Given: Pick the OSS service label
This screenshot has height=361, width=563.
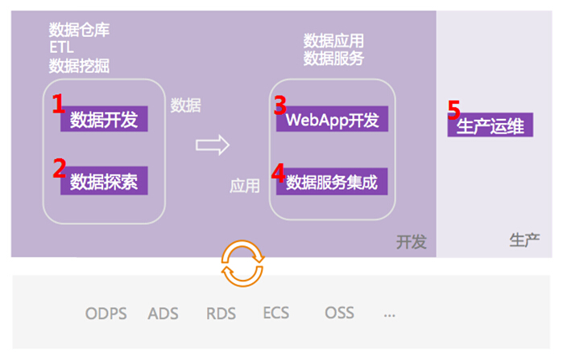Looking at the screenshot, I should tap(339, 312).
